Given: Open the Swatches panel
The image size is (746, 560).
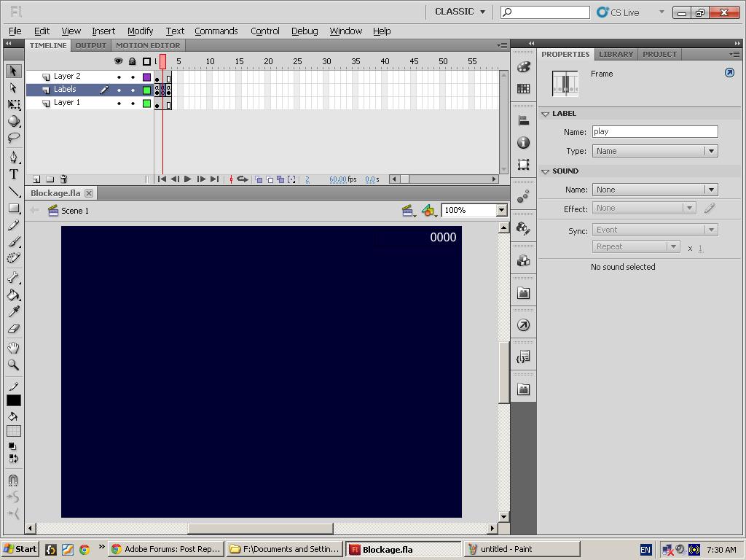Looking at the screenshot, I should tap(523, 89).
